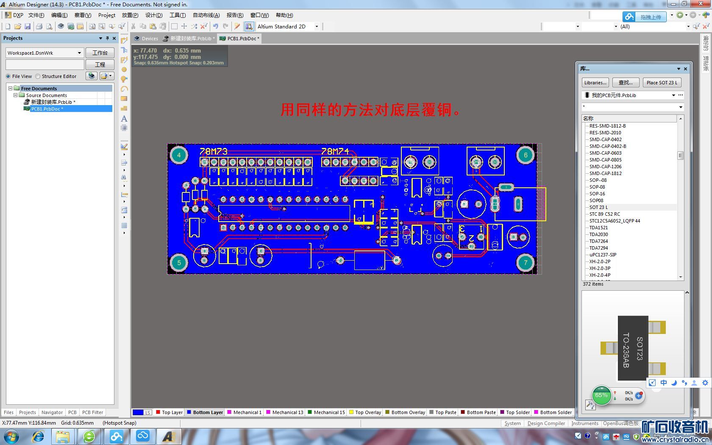Open the 自动布线(A) menu
Screen dimensions: 712x445
coord(206,15)
